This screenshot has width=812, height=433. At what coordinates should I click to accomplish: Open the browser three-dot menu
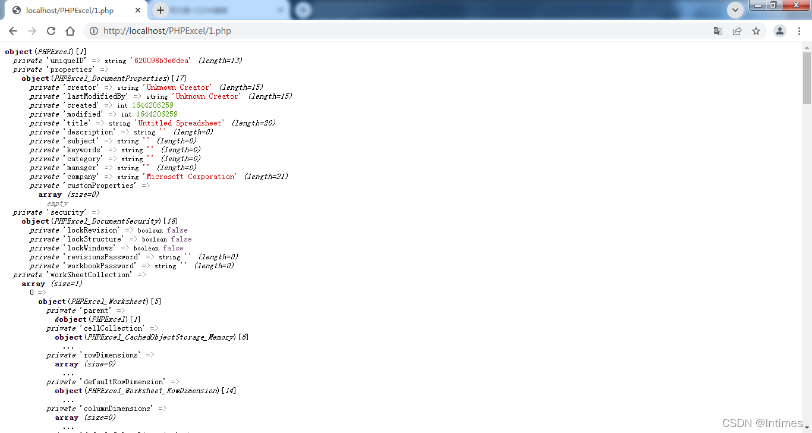pyautogui.click(x=799, y=31)
